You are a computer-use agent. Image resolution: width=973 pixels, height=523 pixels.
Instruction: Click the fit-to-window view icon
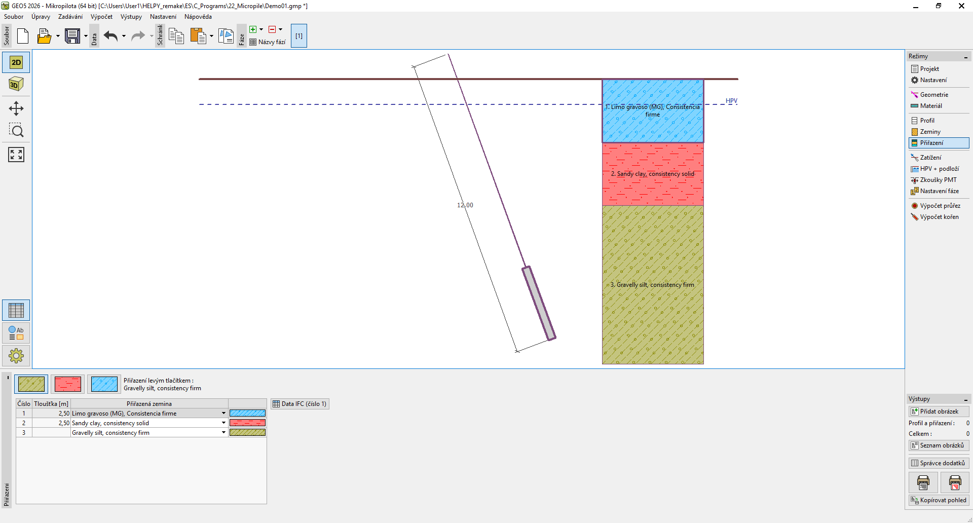click(16, 155)
